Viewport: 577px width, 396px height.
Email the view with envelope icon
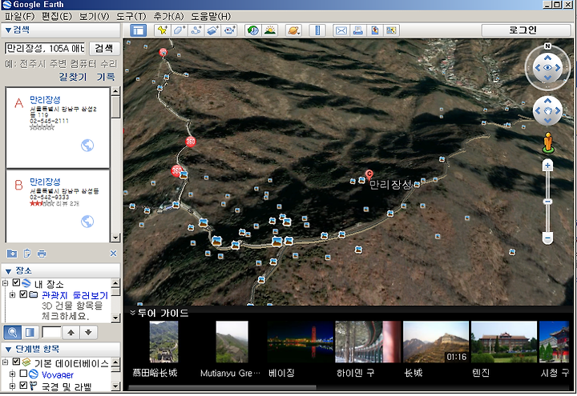(x=341, y=30)
